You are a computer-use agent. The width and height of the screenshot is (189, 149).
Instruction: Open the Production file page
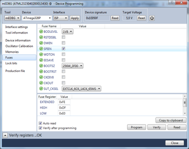tap(15, 71)
